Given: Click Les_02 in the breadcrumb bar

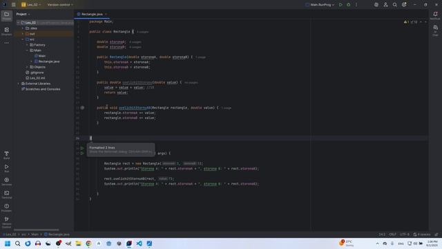Looking at the screenshot, I should (10, 234).
